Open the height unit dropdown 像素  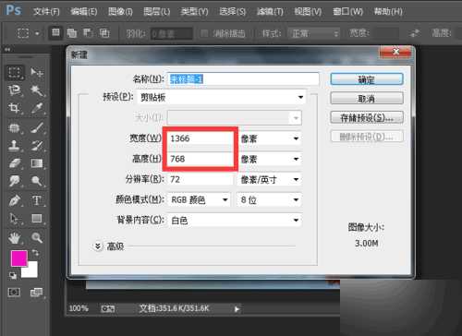click(270, 159)
